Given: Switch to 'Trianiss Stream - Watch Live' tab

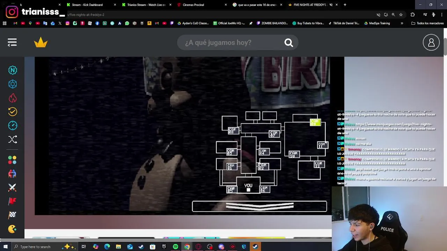Looking at the screenshot, I should click(x=146, y=5).
